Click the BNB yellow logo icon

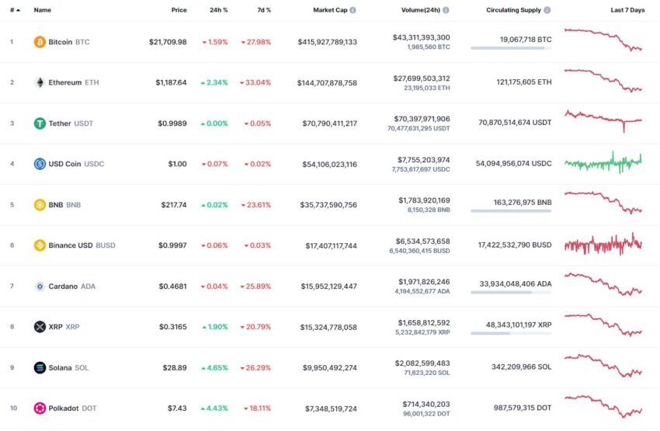click(x=40, y=205)
